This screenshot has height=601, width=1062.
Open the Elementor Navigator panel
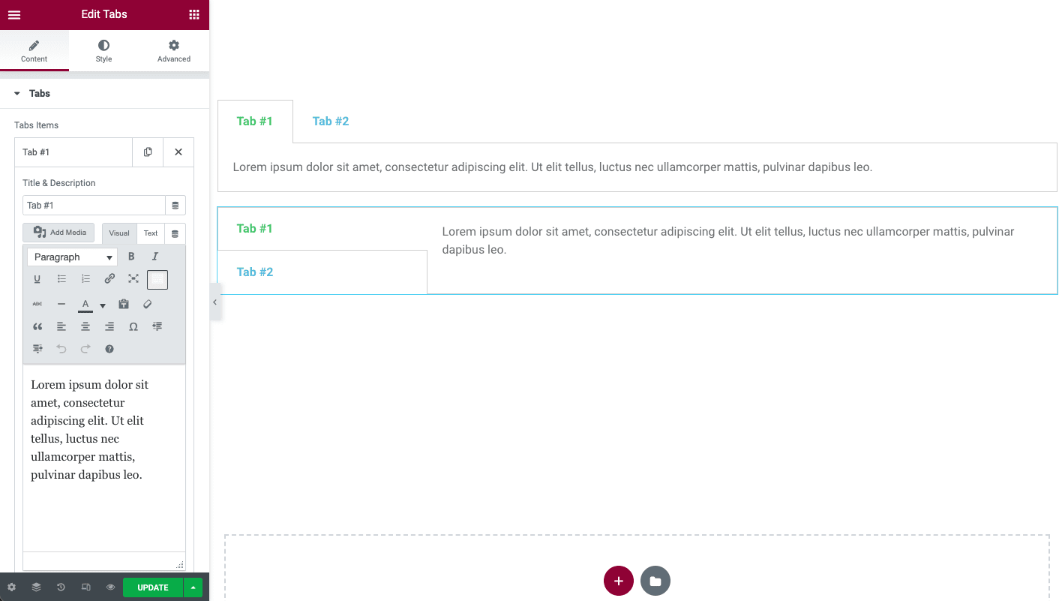pyautogui.click(x=36, y=587)
